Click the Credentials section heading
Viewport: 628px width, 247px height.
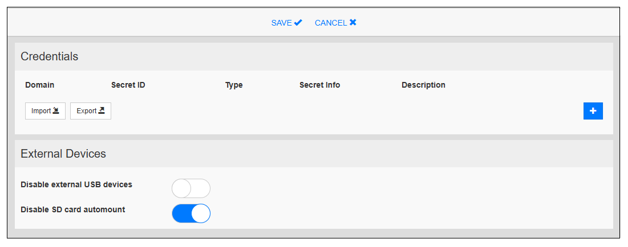[50, 56]
